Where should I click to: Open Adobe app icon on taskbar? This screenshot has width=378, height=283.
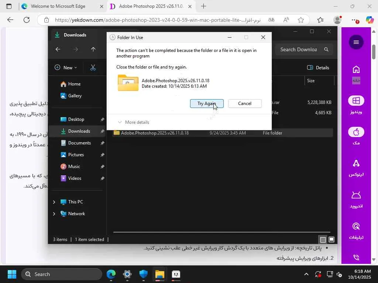pyautogui.click(x=176, y=274)
